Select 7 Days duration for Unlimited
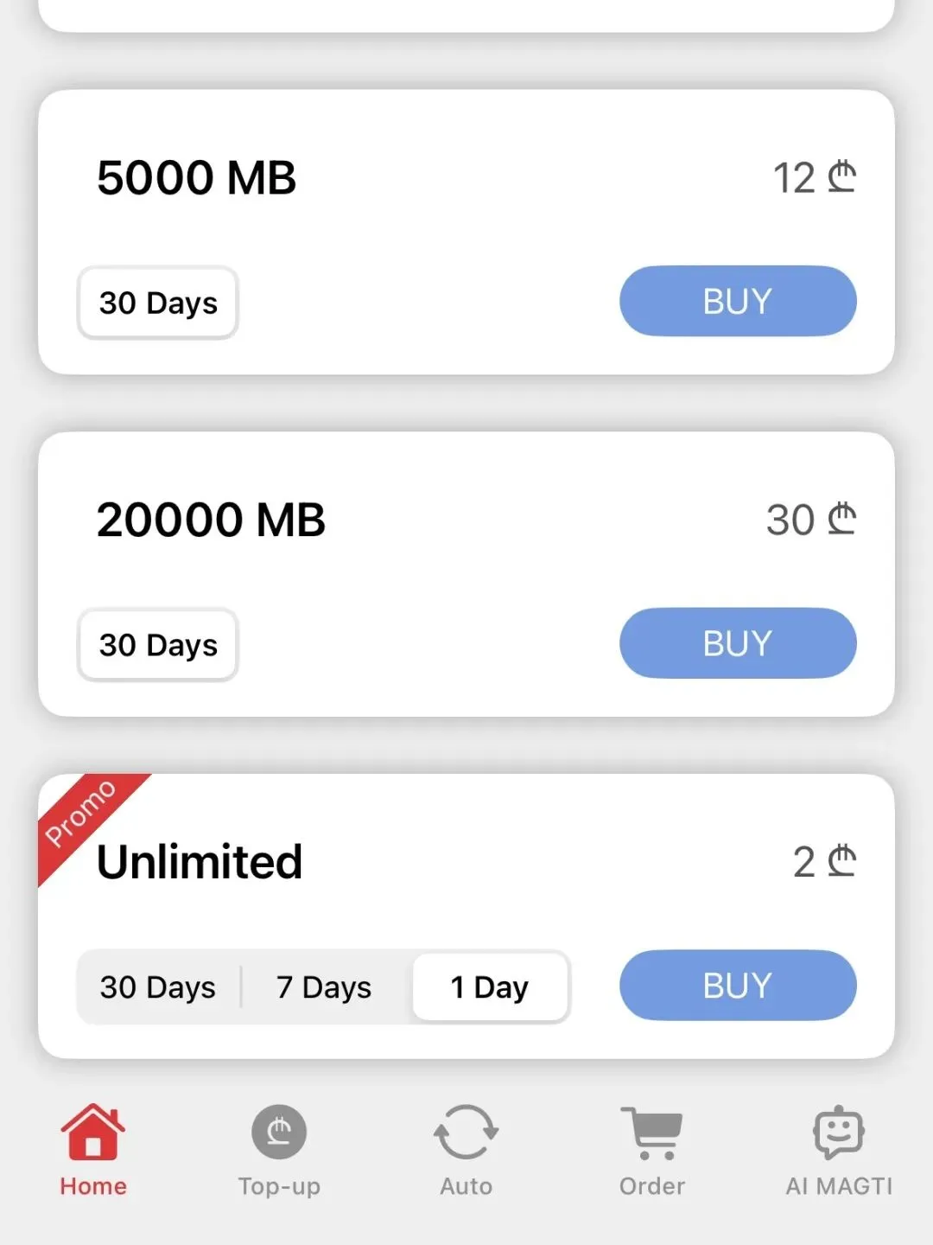The height and width of the screenshot is (1245, 933). [x=324, y=986]
